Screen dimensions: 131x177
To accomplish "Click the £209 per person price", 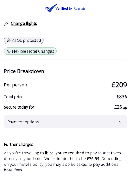I will point(119,85).
